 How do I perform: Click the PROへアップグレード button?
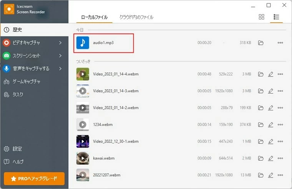pyautogui.click(x=34, y=178)
